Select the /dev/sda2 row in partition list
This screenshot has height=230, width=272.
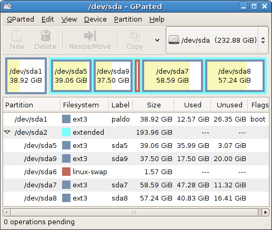[x=136, y=132]
